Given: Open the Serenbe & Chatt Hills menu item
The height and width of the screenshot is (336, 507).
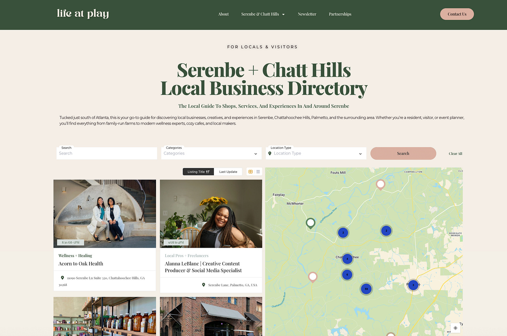Looking at the screenshot, I should pos(260,14).
